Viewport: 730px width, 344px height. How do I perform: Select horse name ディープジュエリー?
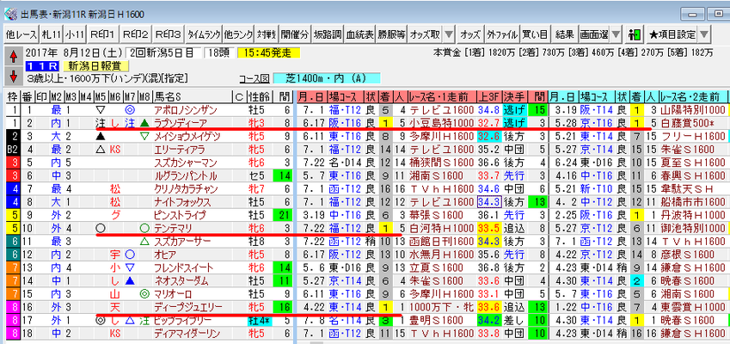(188, 307)
